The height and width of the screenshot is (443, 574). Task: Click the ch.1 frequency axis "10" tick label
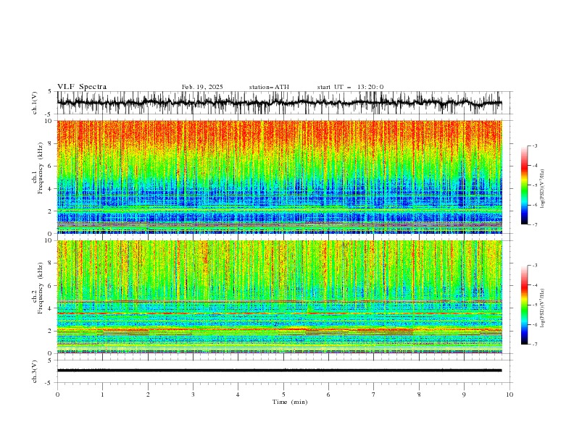[50, 121]
